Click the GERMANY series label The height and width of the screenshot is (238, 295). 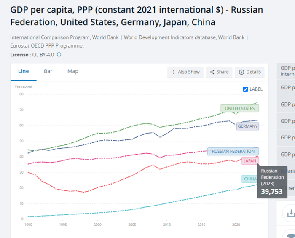tap(247, 126)
